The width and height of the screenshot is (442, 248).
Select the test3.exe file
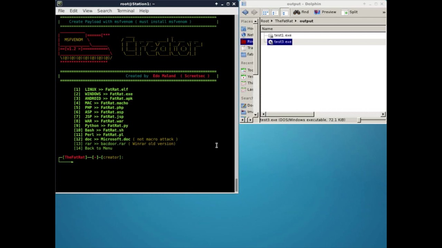point(280,42)
